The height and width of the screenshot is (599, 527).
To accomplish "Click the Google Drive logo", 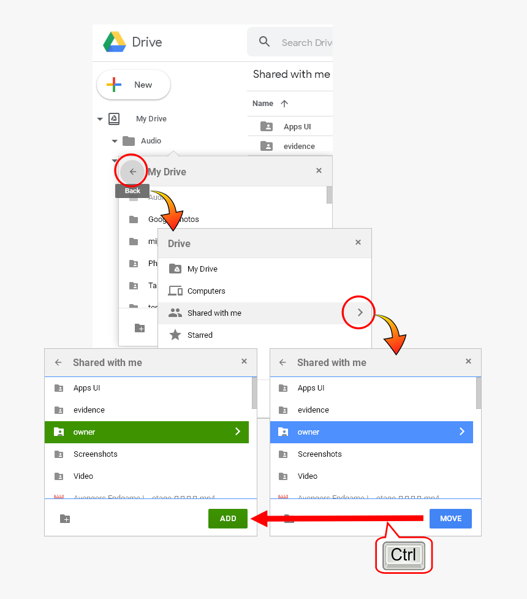I will tap(115, 42).
